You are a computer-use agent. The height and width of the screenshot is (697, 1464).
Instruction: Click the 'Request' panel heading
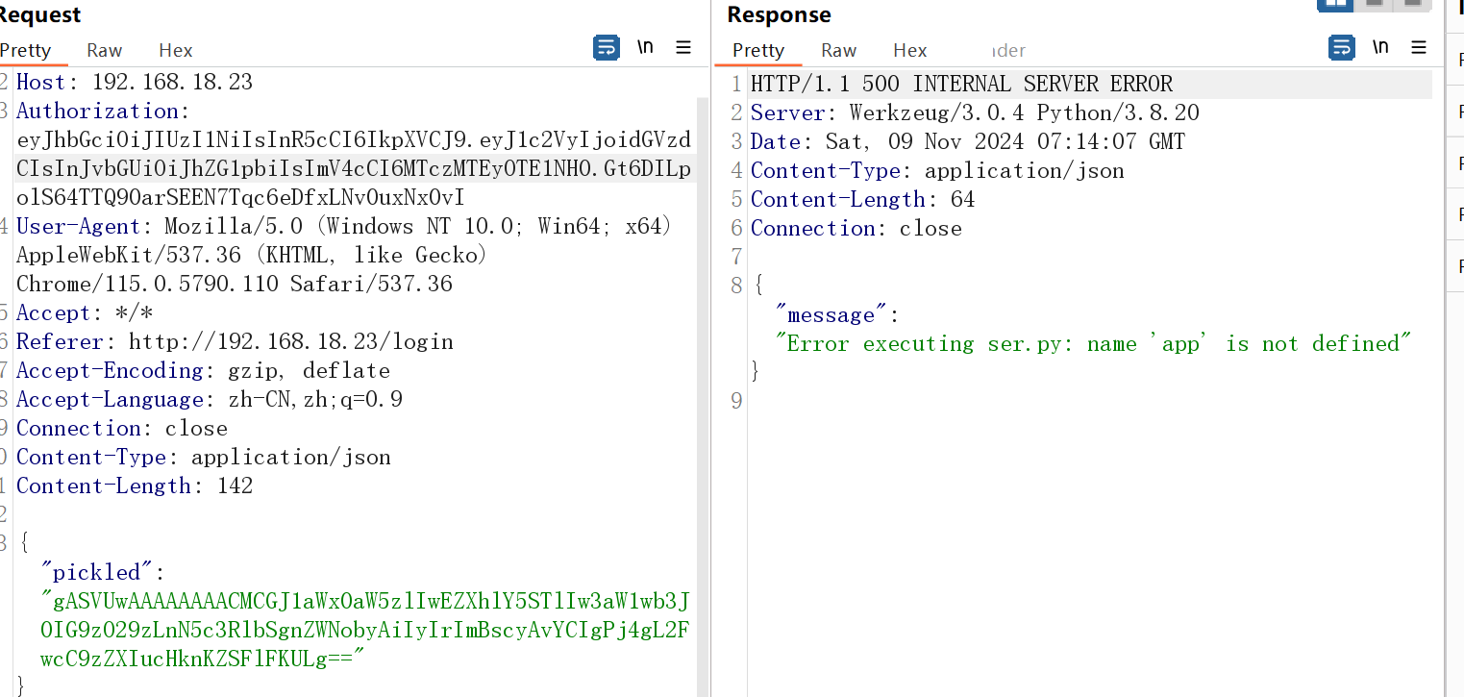click(40, 15)
